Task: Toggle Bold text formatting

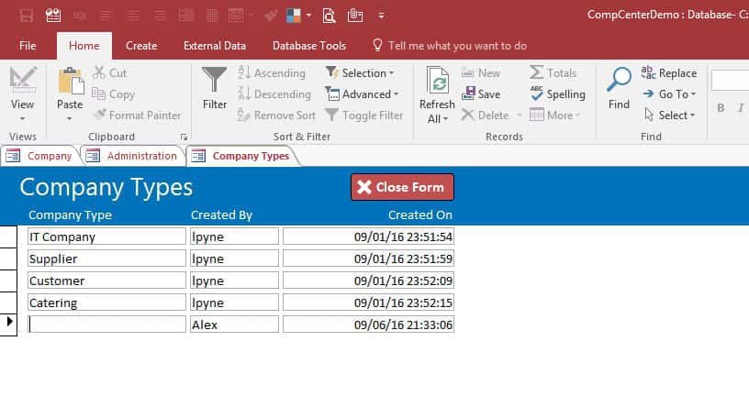Action: coord(721,108)
